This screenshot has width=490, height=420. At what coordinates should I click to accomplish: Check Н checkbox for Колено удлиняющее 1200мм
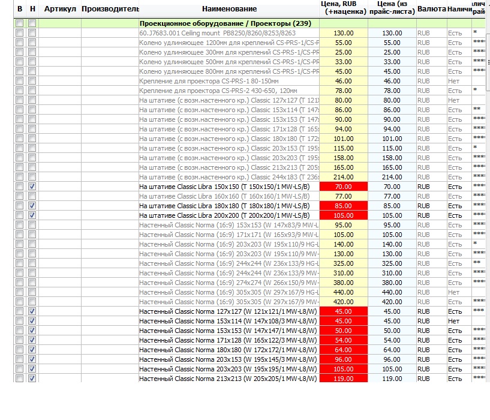pyautogui.click(x=32, y=43)
